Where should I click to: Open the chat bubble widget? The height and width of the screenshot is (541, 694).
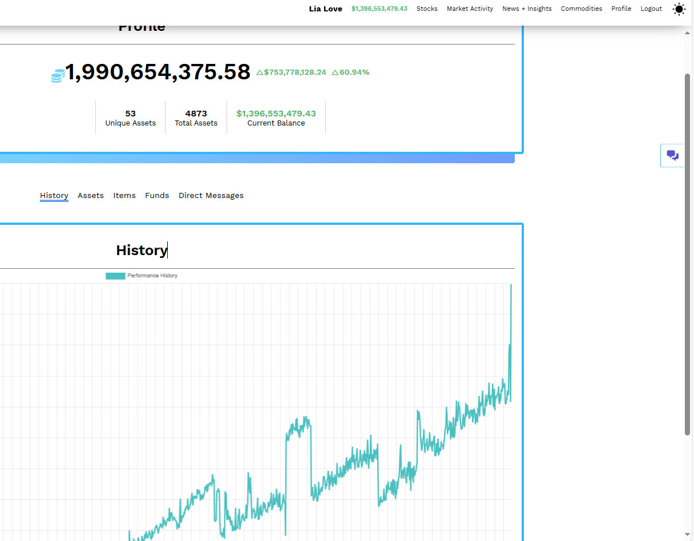(x=672, y=155)
